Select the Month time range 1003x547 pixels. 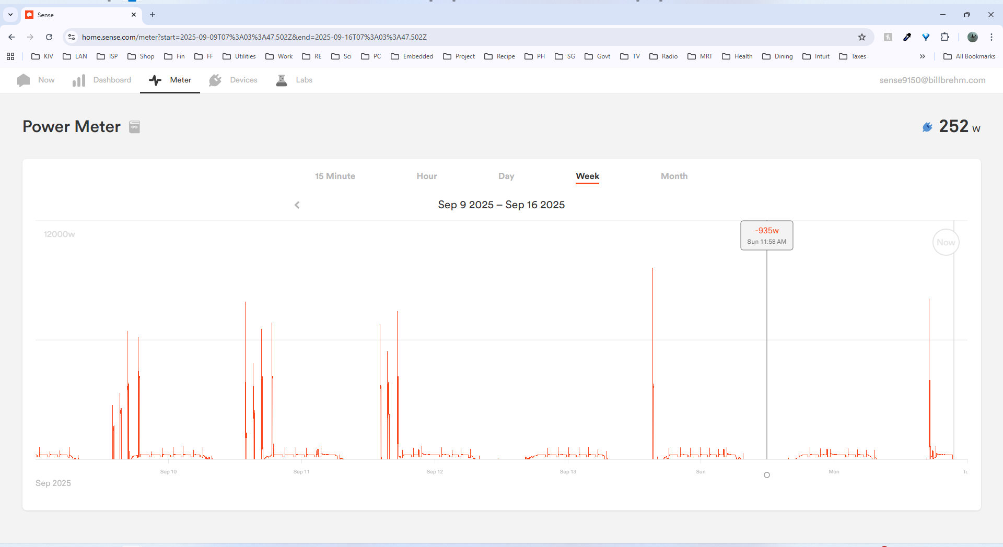674,176
